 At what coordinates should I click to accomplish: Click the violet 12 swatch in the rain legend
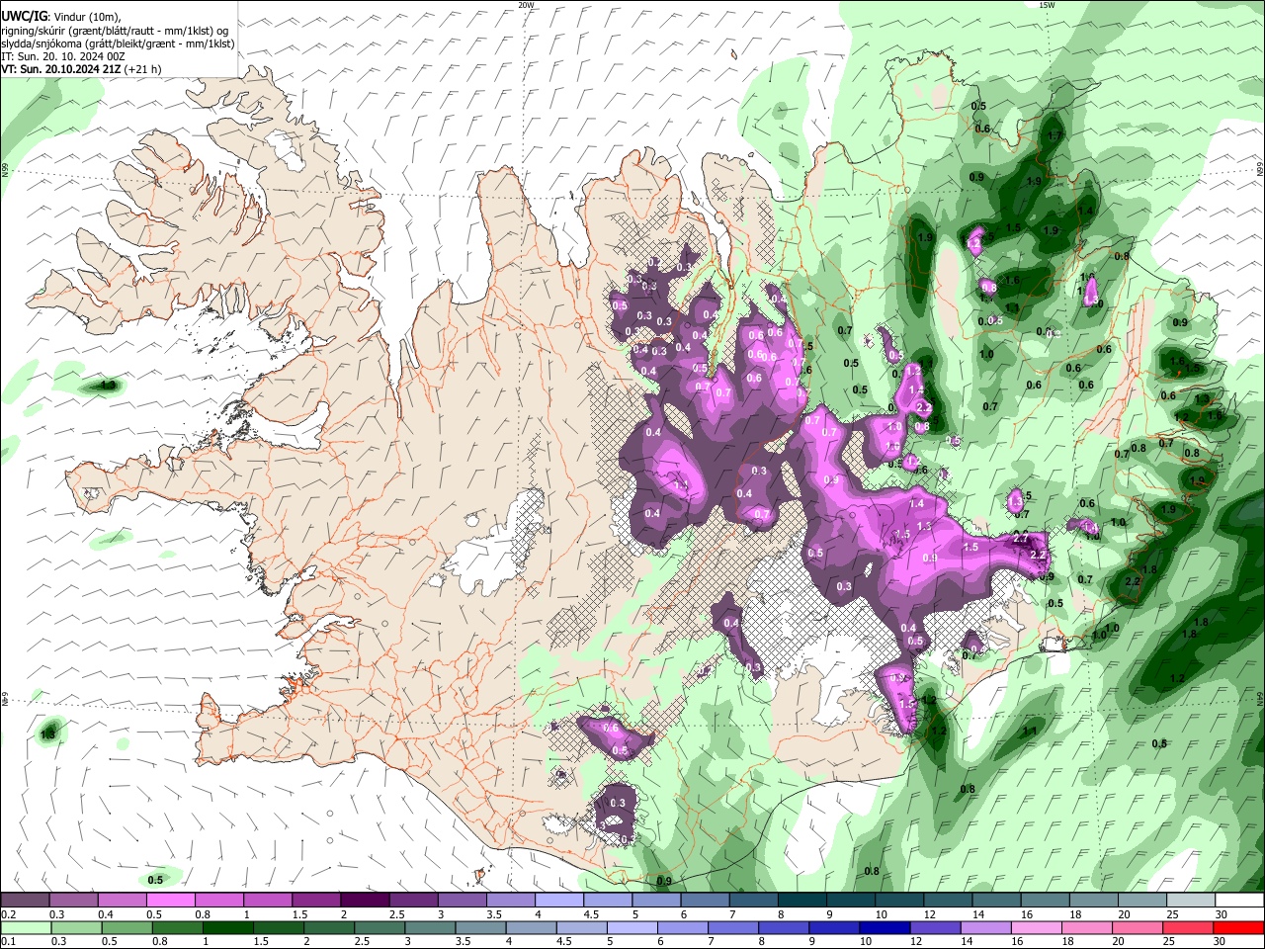934,928
